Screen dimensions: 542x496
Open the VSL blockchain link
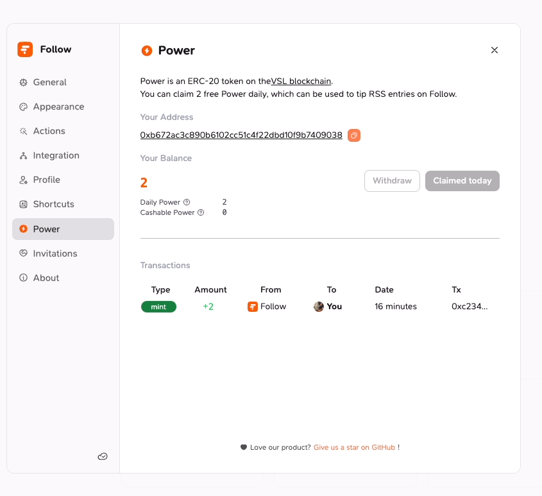coord(301,81)
